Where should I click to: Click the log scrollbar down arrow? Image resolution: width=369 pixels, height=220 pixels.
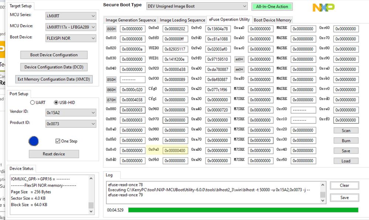(323, 200)
